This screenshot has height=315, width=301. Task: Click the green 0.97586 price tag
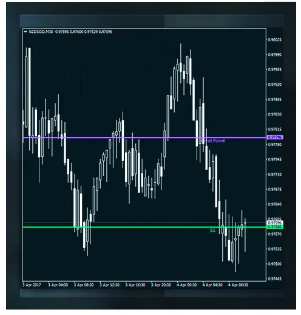click(275, 227)
